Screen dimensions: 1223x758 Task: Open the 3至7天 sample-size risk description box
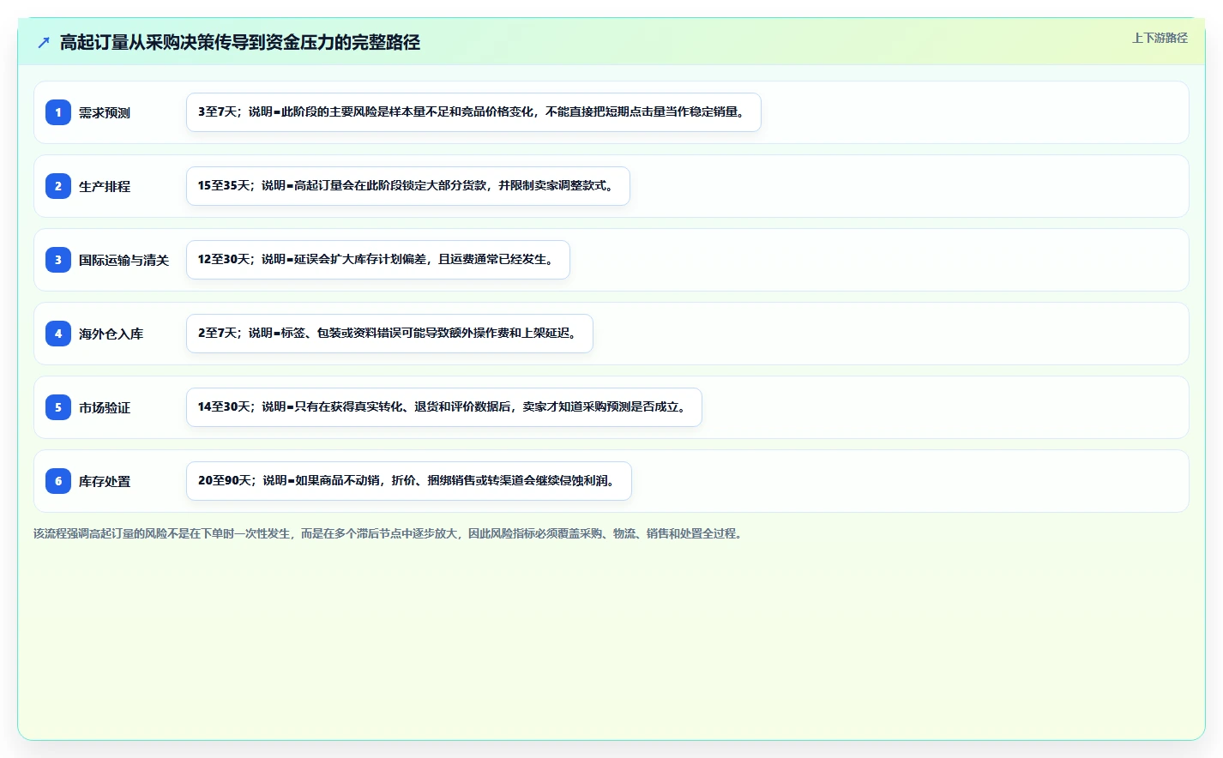tap(473, 112)
